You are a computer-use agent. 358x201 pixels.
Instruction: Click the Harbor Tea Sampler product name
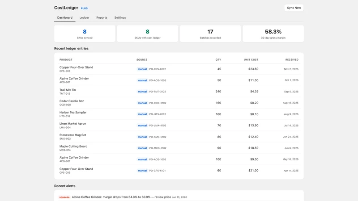73,113
